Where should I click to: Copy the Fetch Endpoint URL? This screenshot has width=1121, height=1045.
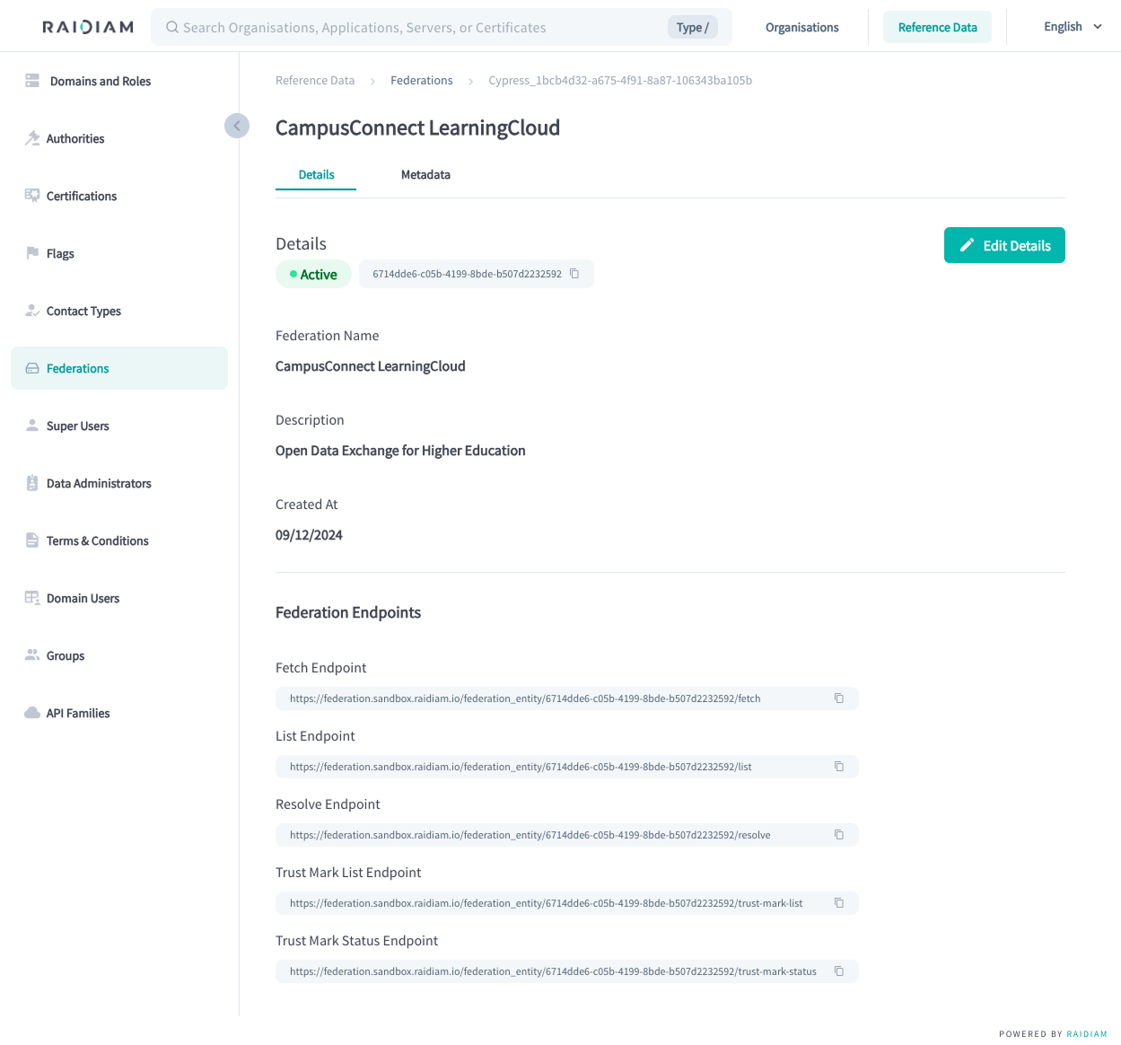point(839,698)
